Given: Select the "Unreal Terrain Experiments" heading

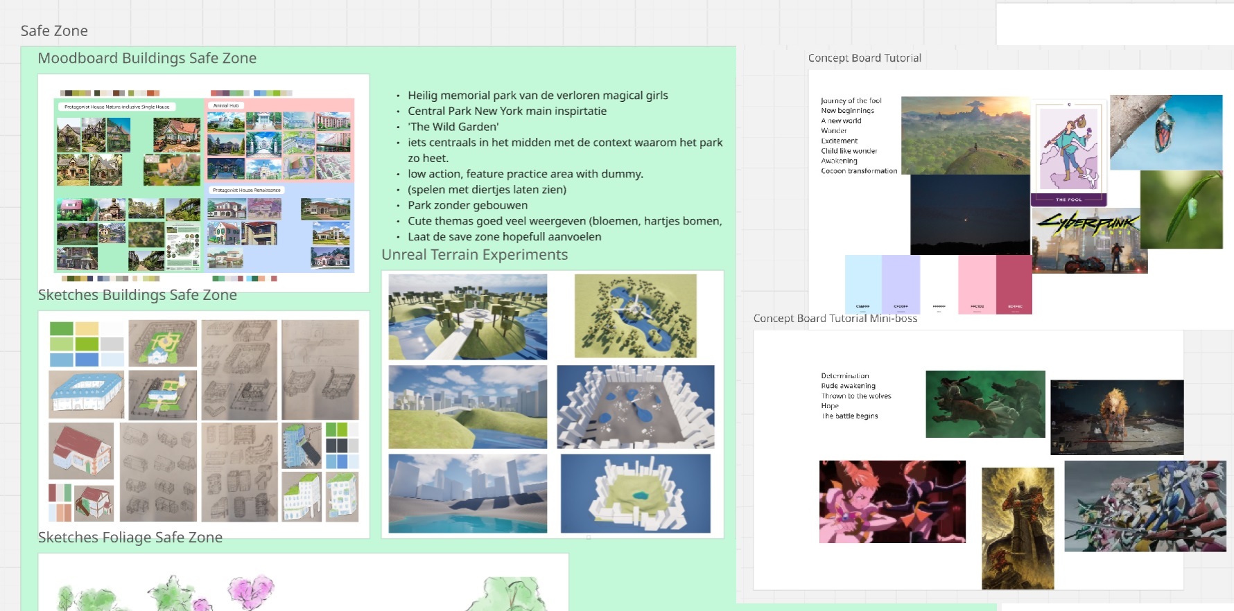Looking at the screenshot, I should point(474,255).
